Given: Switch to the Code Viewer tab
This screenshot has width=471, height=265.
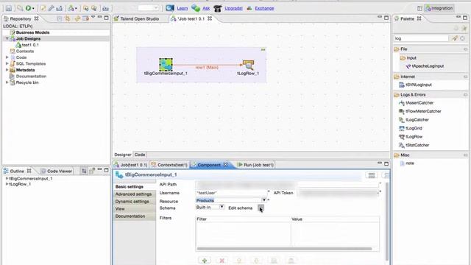Looking at the screenshot, I should (x=57, y=172).
